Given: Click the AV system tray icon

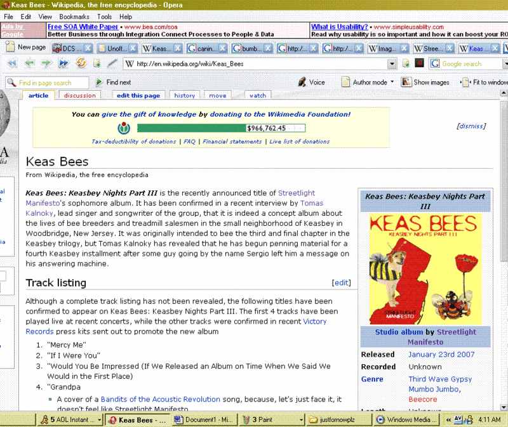Looking at the screenshot, I should click(x=458, y=419).
